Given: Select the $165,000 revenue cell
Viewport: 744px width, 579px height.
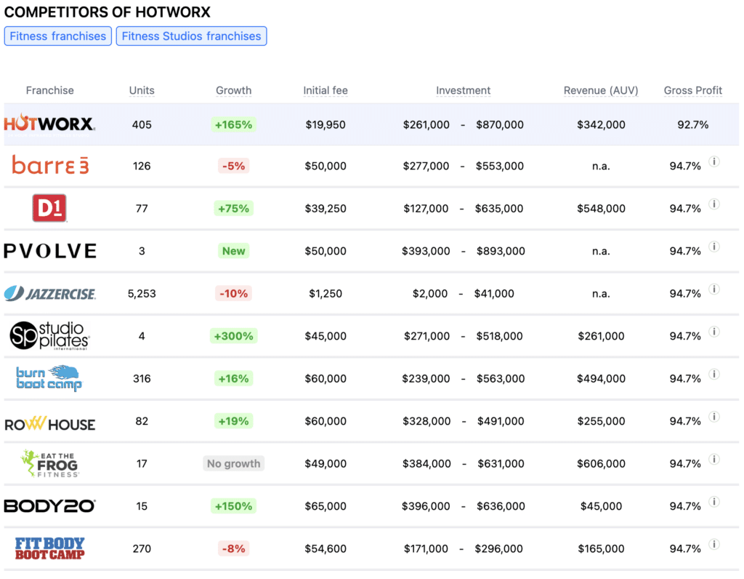Looking at the screenshot, I should pos(601,548).
